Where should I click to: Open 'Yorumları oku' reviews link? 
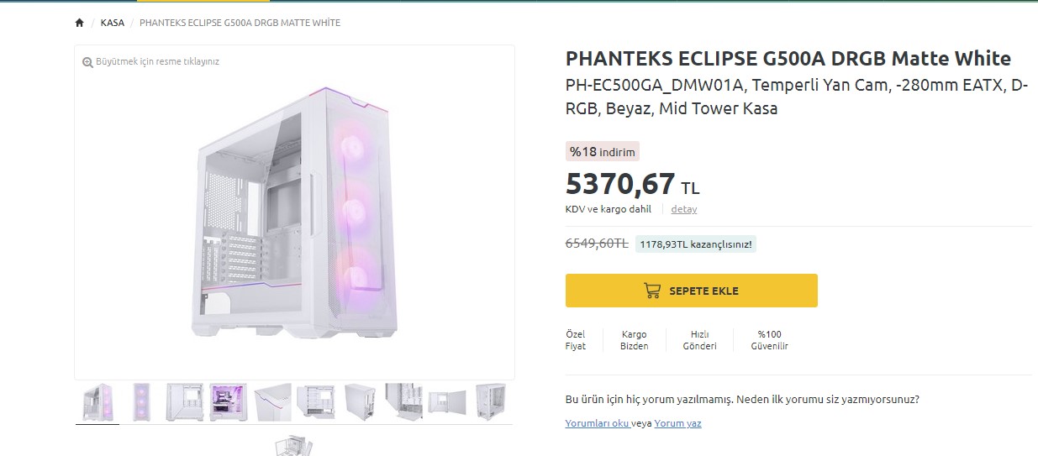(x=597, y=423)
